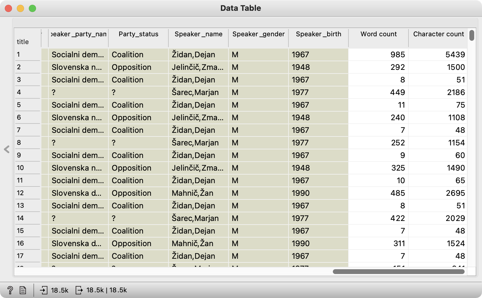Sort by Word count column header

click(x=378, y=34)
